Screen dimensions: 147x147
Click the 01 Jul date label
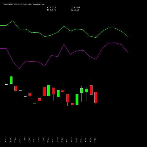[76, 140]
